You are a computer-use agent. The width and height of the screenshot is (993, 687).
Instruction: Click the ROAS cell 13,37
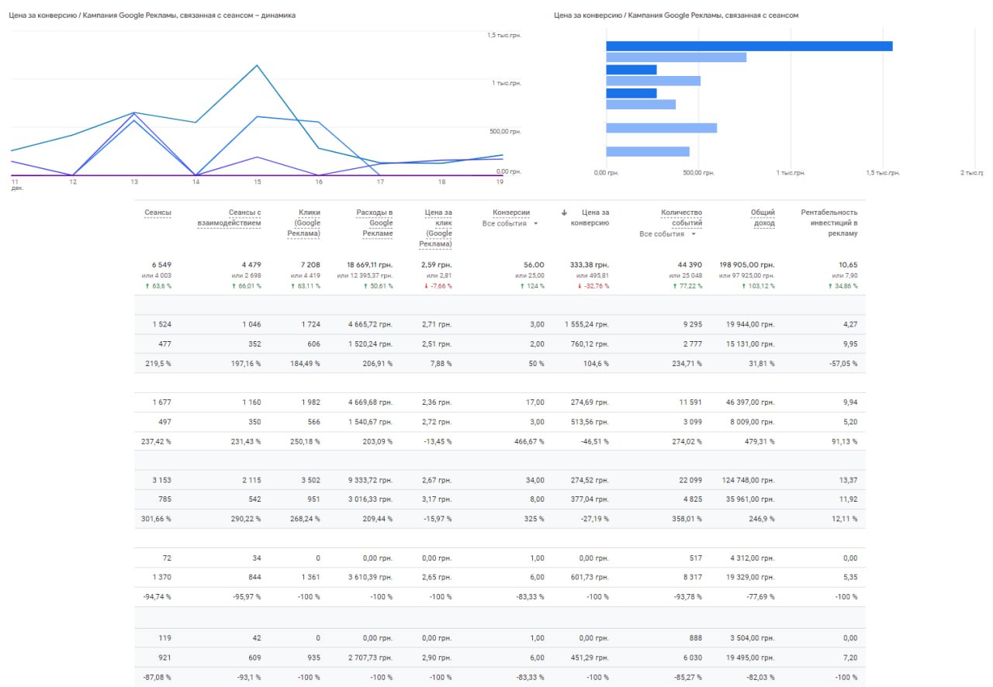[x=849, y=480]
